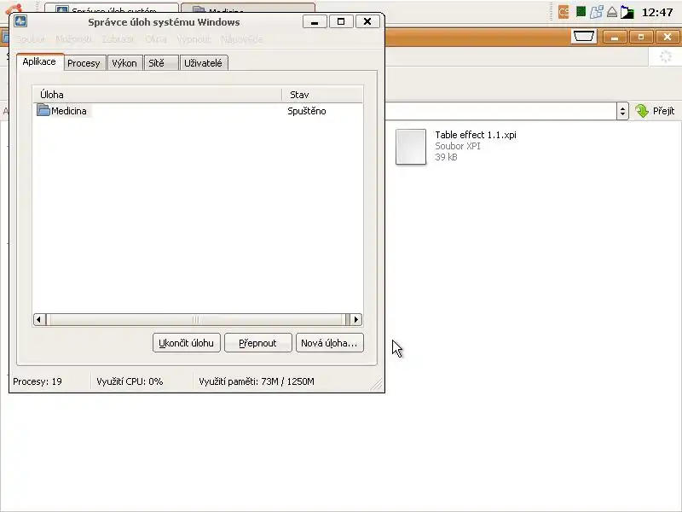The image size is (682, 512).
Task: Select the Medicina task row
Action: tap(198, 111)
